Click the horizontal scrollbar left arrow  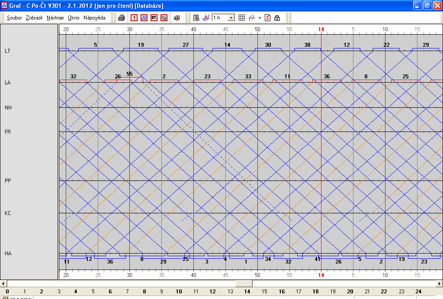coord(3,283)
